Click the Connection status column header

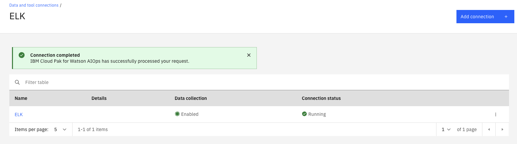click(x=321, y=98)
